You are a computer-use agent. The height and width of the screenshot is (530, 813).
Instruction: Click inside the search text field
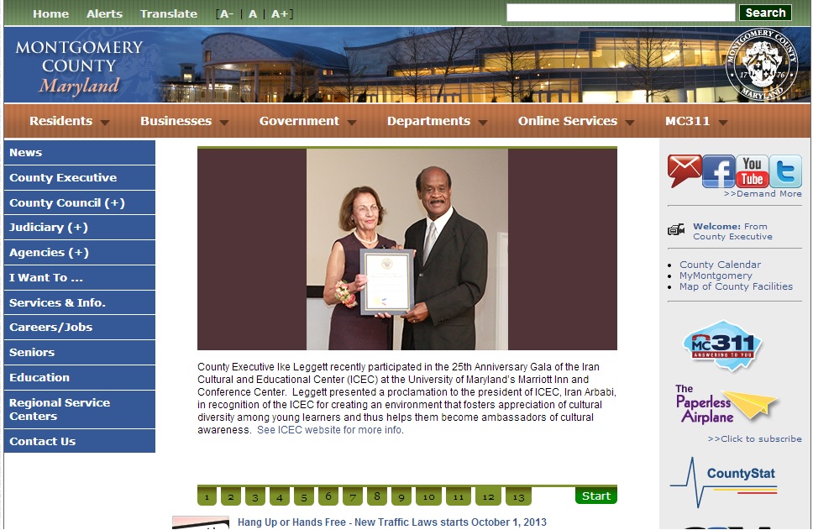[x=620, y=13]
